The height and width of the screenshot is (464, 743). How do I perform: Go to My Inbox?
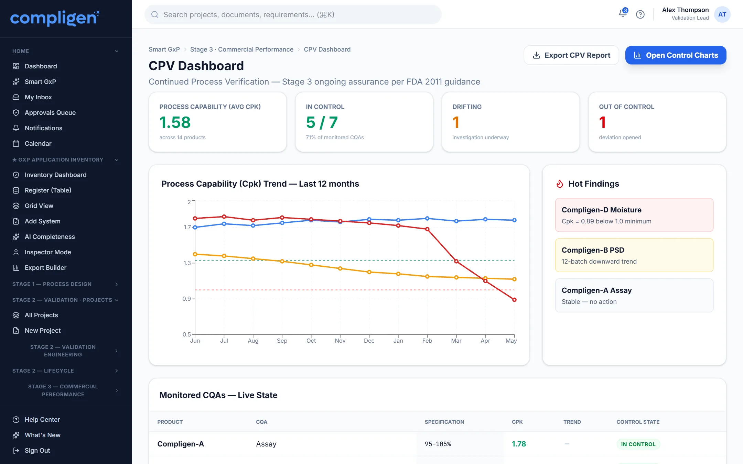pyautogui.click(x=66, y=97)
